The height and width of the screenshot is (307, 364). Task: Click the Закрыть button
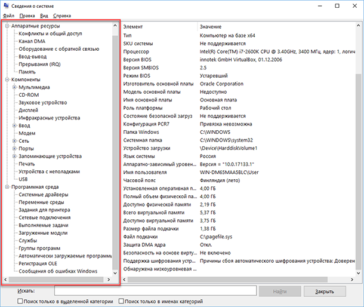[x=325, y=291]
